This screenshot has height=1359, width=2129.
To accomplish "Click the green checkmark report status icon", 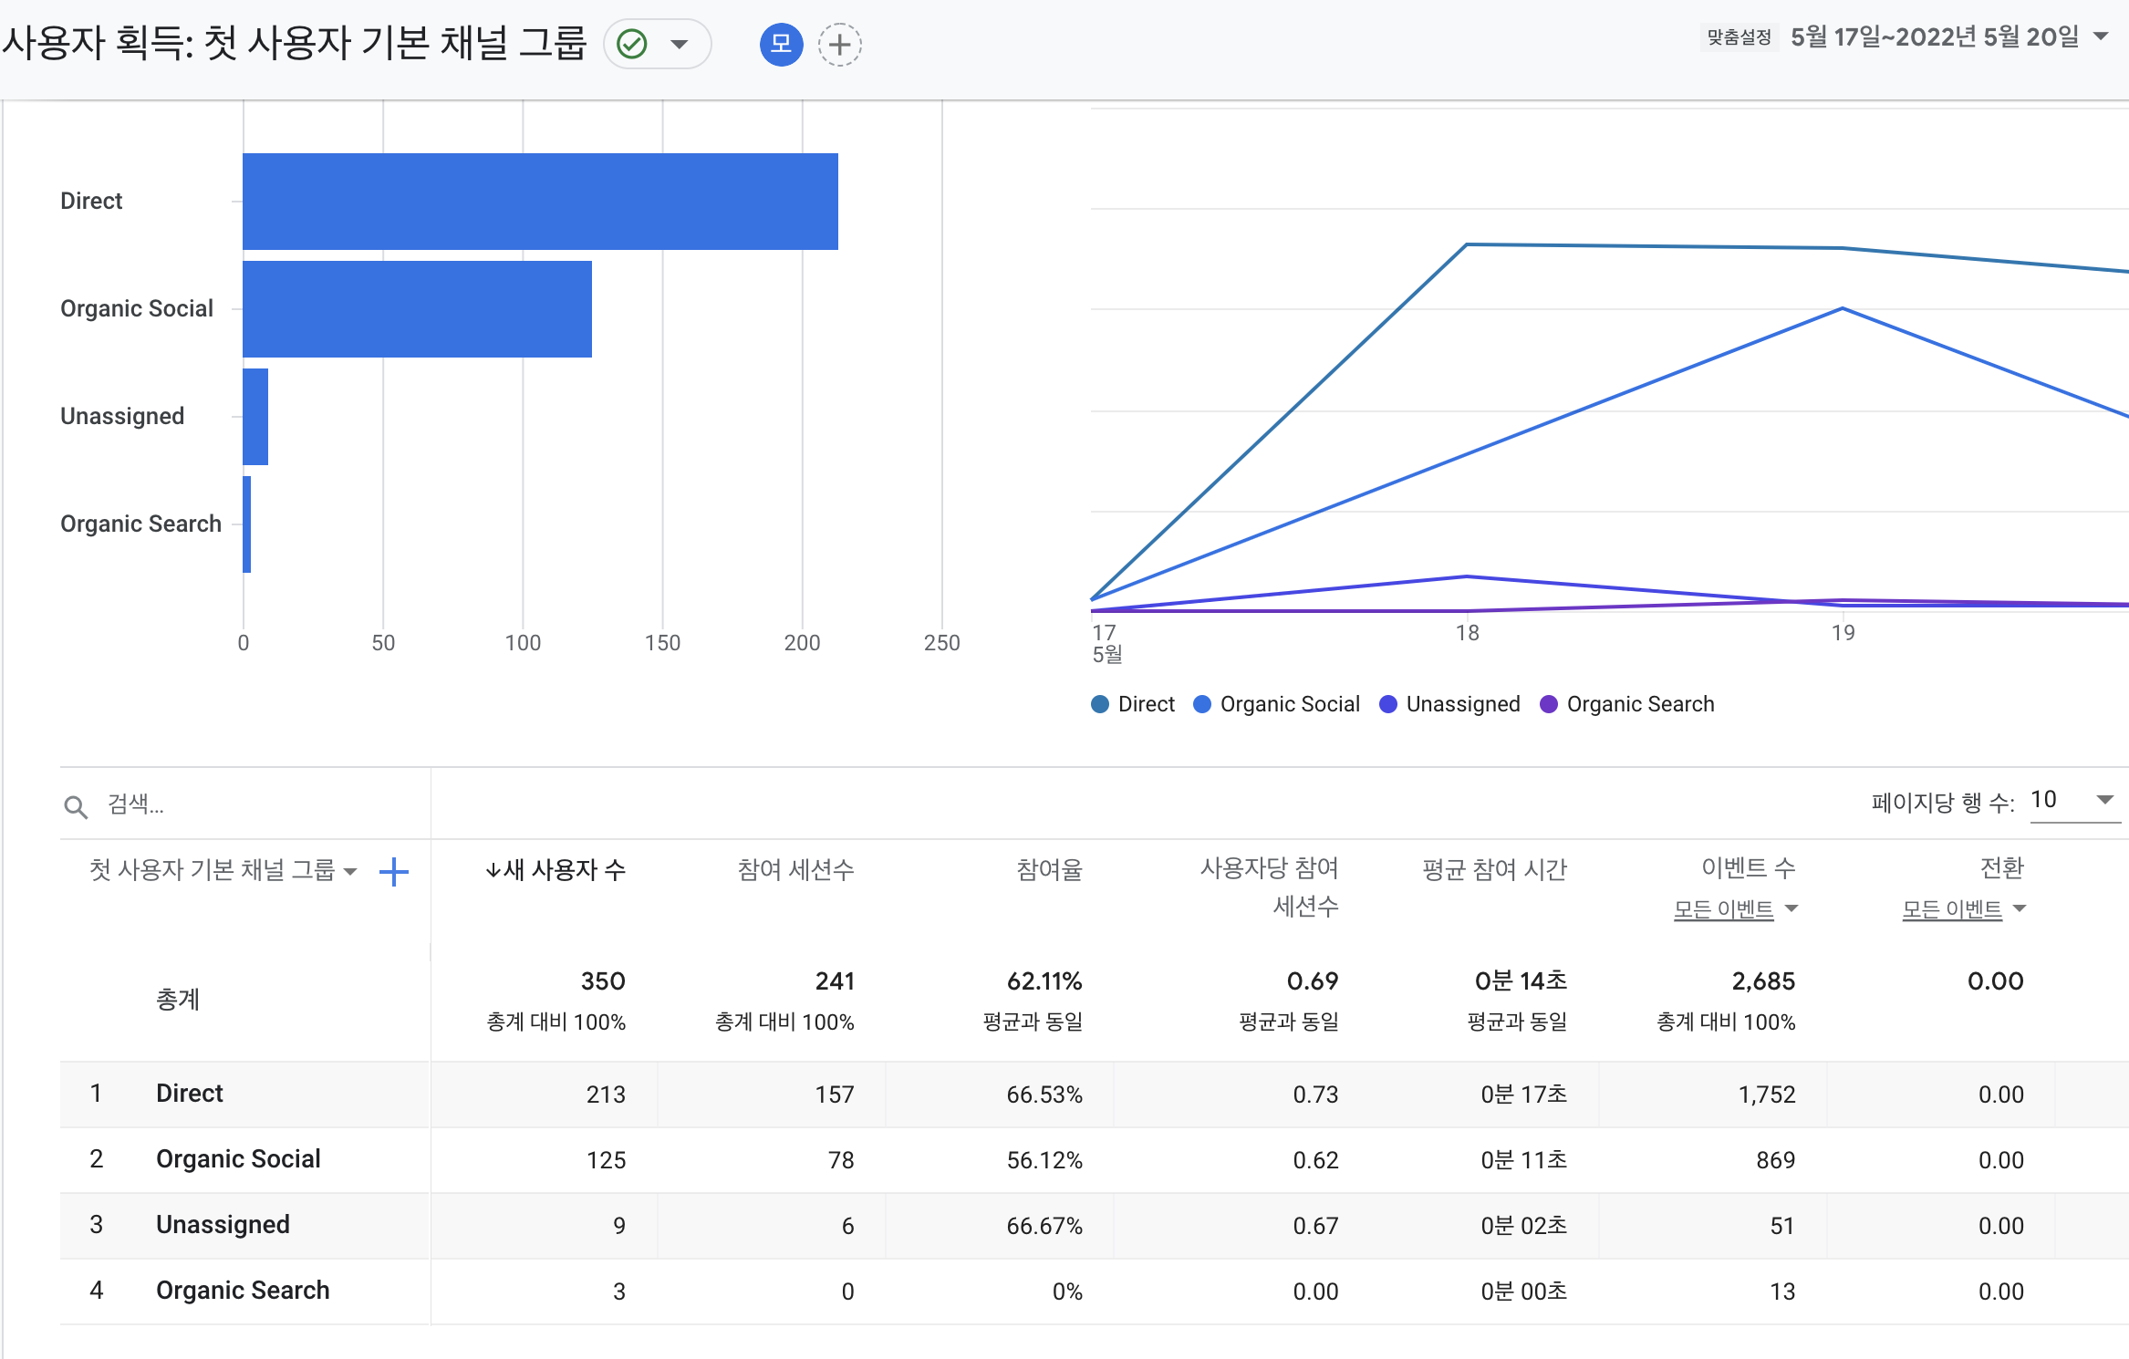I will pos(632,44).
